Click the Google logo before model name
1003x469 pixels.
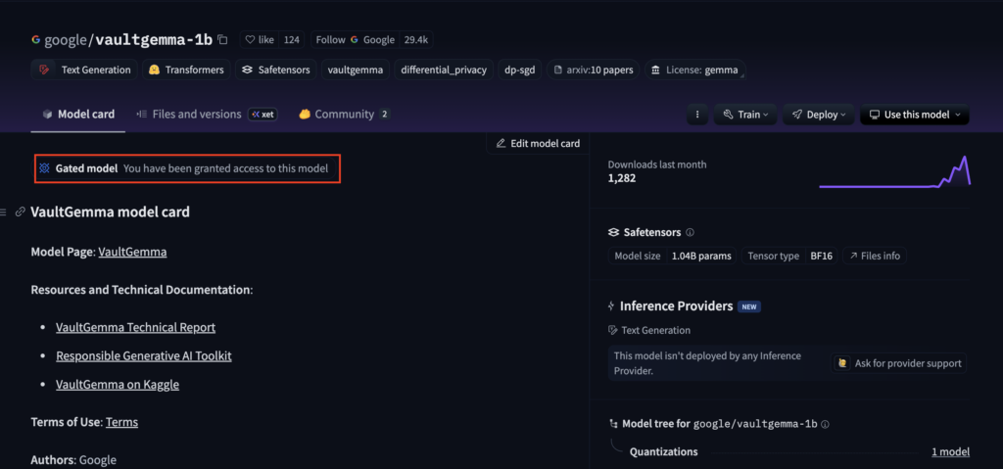pos(36,40)
